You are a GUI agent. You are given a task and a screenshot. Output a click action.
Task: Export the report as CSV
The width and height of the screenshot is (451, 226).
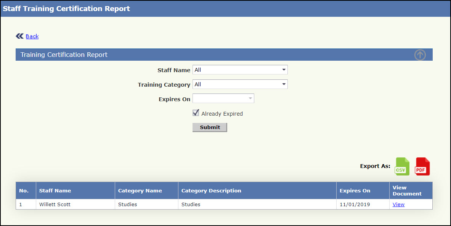pos(402,166)
